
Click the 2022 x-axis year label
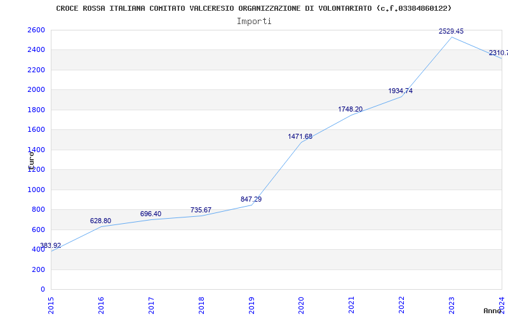pos(402,306)
